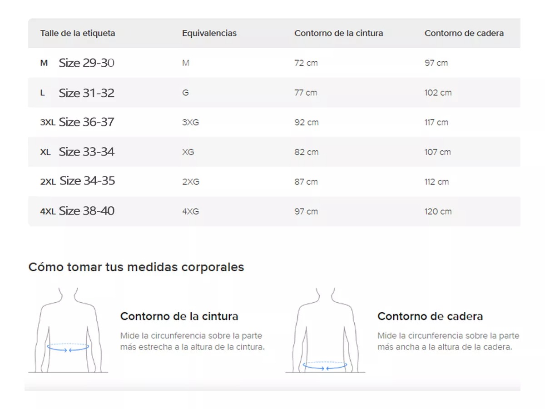
Task: Select the 72 cm waist value
Action: [x=306, y=63]
